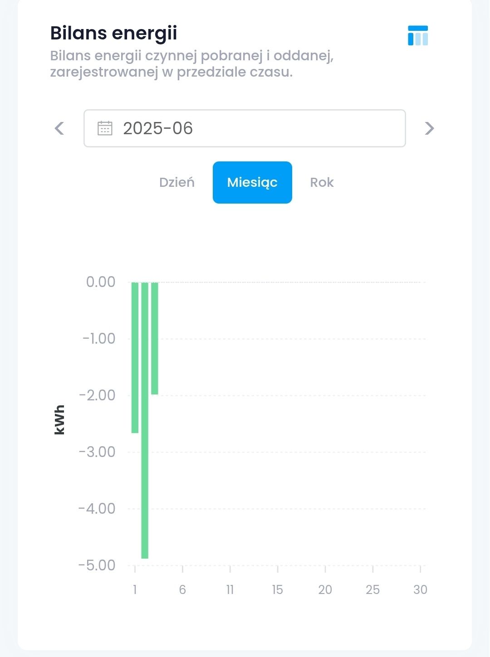
Task: Select the Miesiąc tab
Action: click(x=252, y=182)
